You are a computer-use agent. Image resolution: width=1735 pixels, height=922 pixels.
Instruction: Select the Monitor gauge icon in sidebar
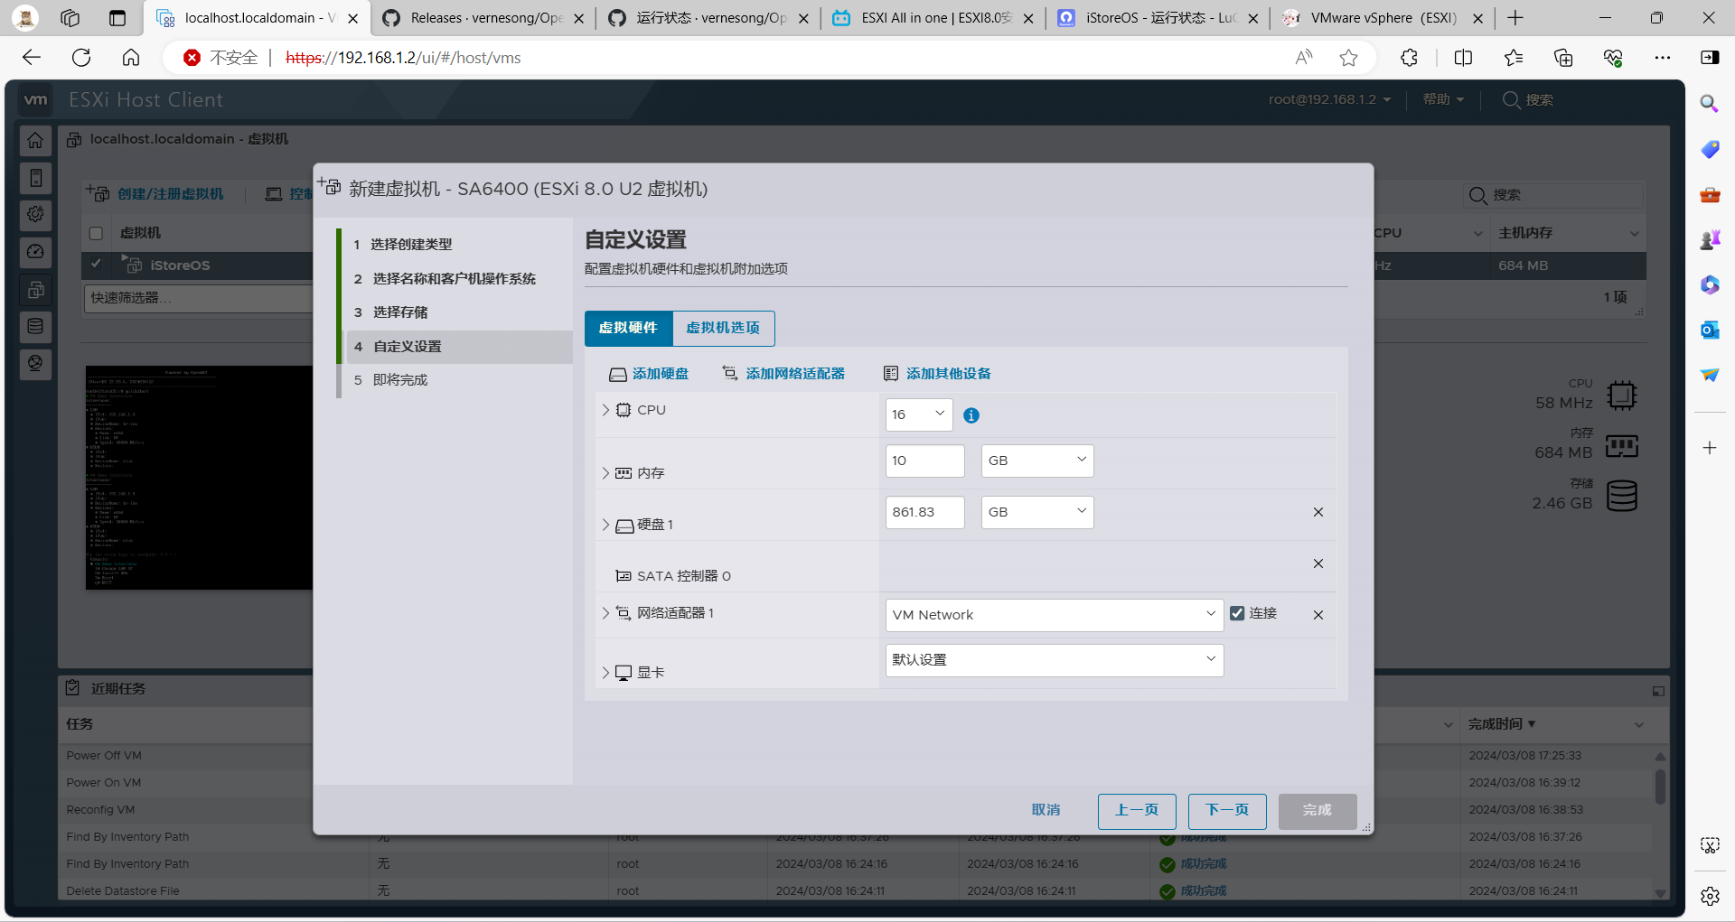tap(35, 252)
